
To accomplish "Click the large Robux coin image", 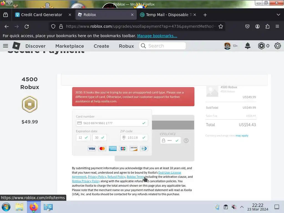I will click(30, 104).
